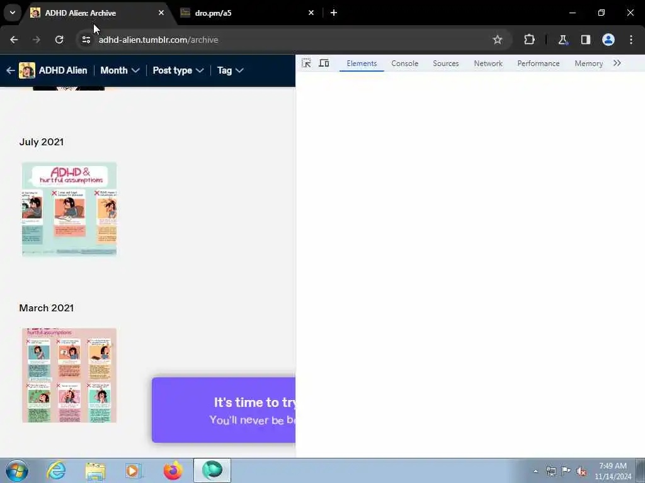The image size is (645, 483).
Task: Select the DevTools Console tab
Action: coord(405,64)
